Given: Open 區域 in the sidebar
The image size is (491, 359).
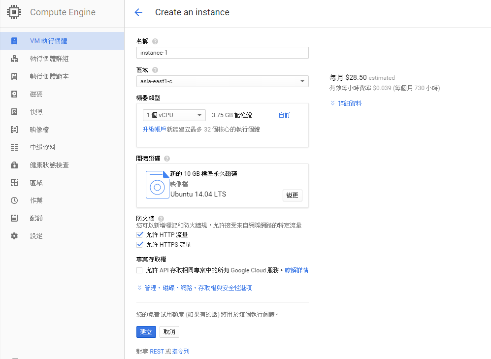Looking at the screenshot, I should 62,183.
